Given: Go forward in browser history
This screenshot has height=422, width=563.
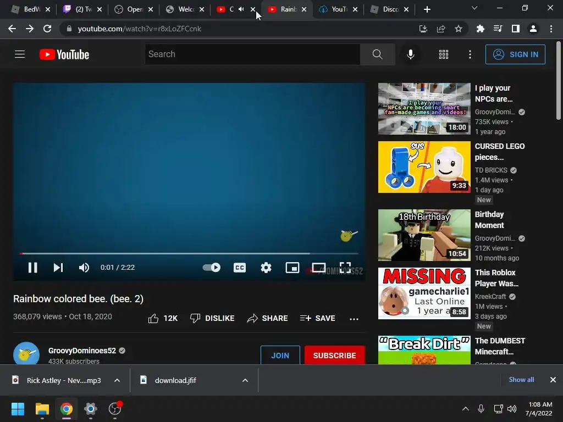Looking at the screenshot, I should pyautogui.click(x=30, y=29).
